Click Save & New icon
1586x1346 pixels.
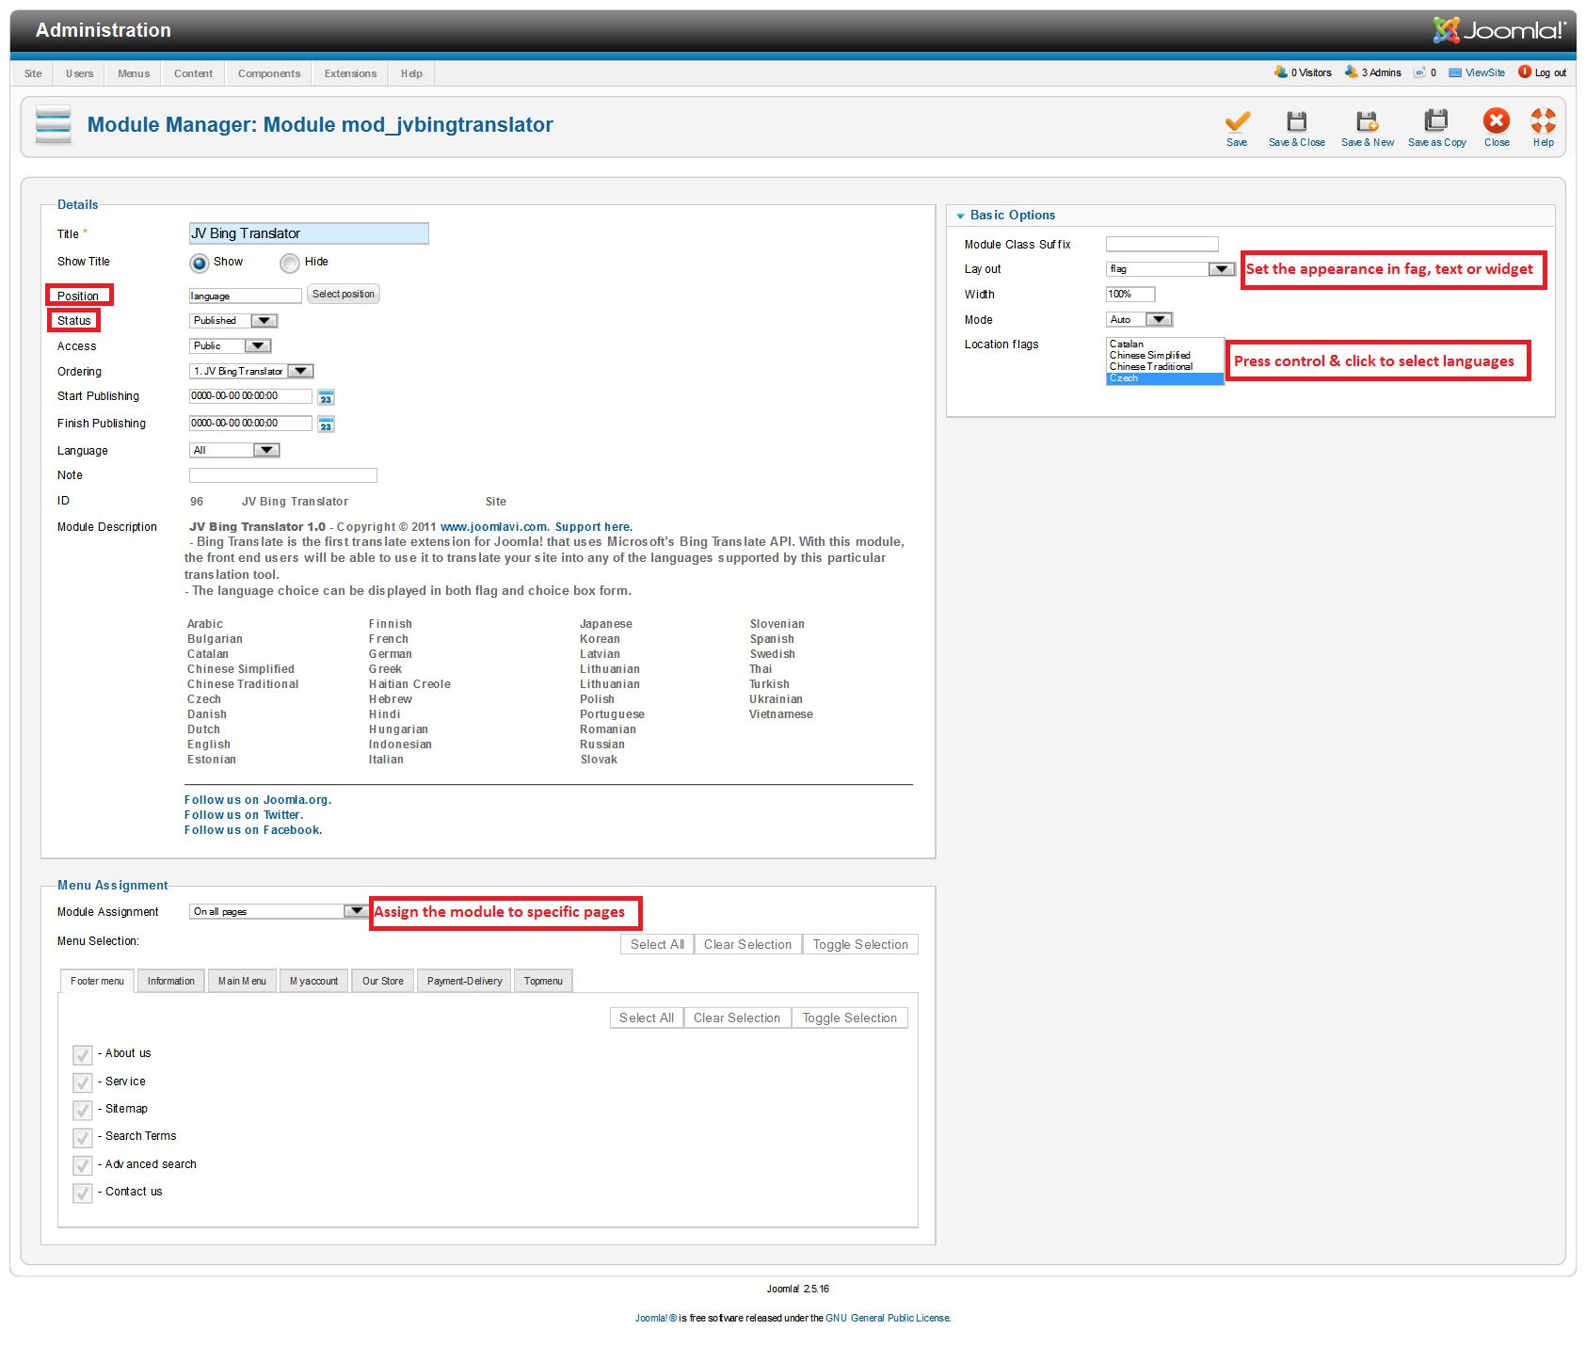tap(1367, 121)
